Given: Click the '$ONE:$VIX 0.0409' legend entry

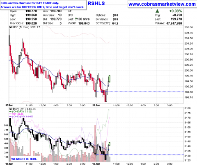Looking at the screenshot, I should pos(23,117).
